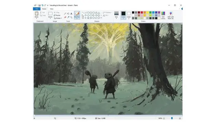This screenshot has height=123, width=219.
Task: Pick the Rectangle shape
Action: point(91,13)
